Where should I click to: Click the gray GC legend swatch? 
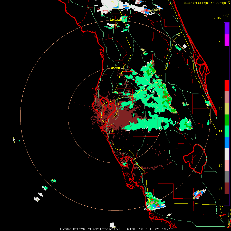click(227, 177)
